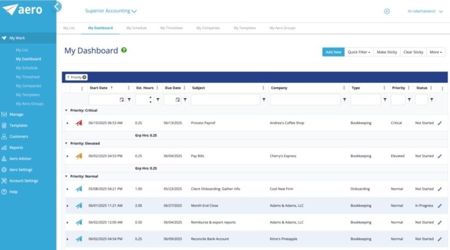Collapse the Priority: Normal group
Screen dimensions: 450x250
tap(66, 176)
